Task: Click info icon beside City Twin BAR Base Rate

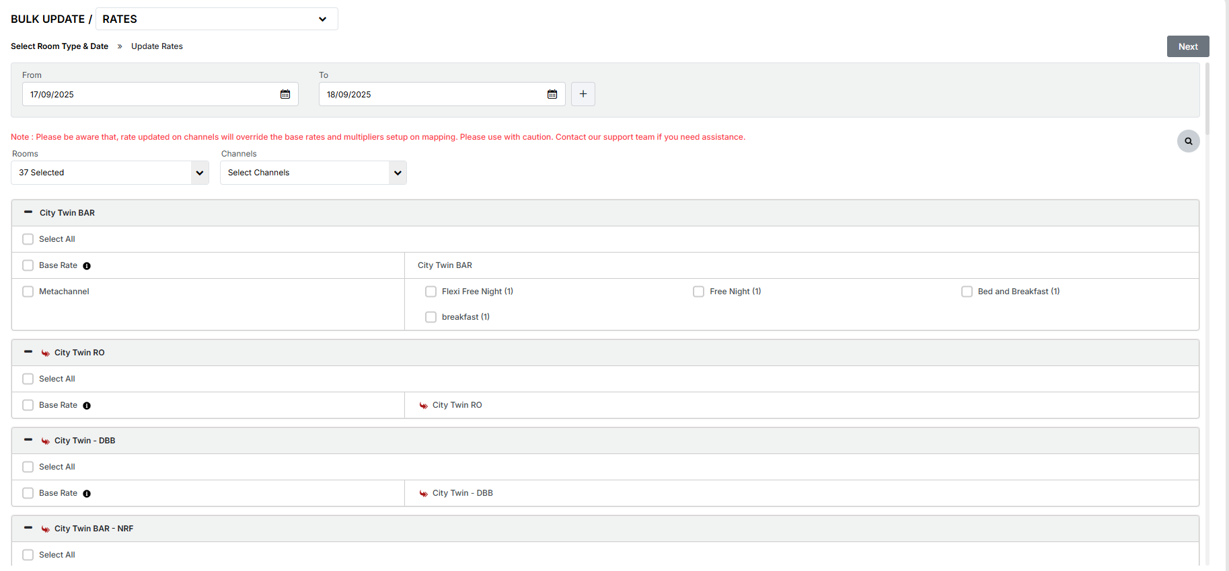Action: [x=87, y=266]
